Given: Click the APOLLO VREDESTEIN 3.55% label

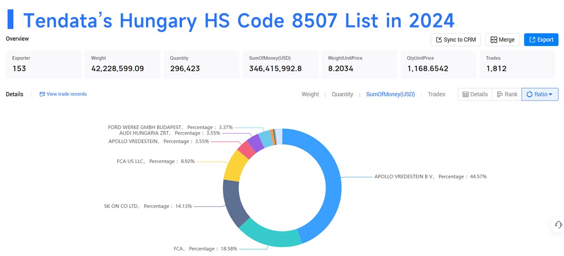Looking at the screenshot, I should click(159, 141).
